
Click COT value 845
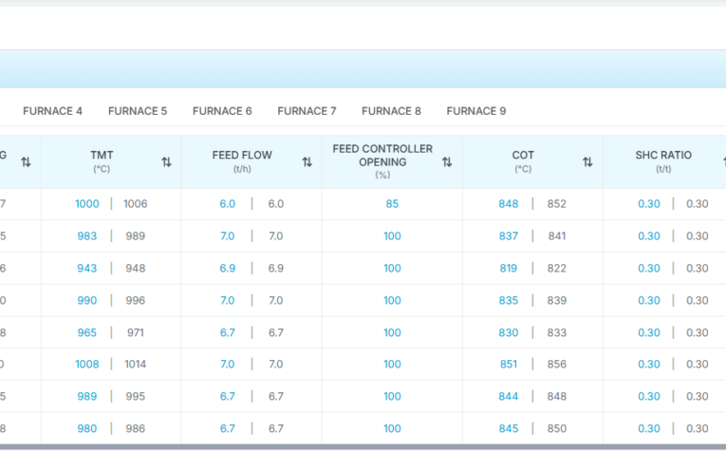(509, 429)
